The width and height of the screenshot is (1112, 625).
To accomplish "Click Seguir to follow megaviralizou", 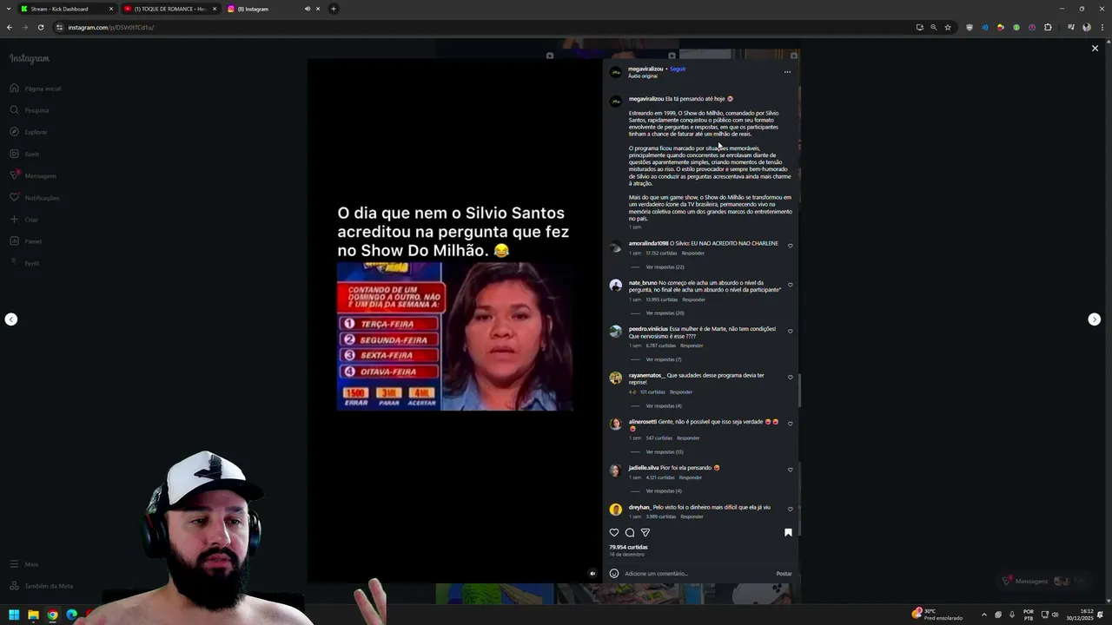I will pos(678,69).
